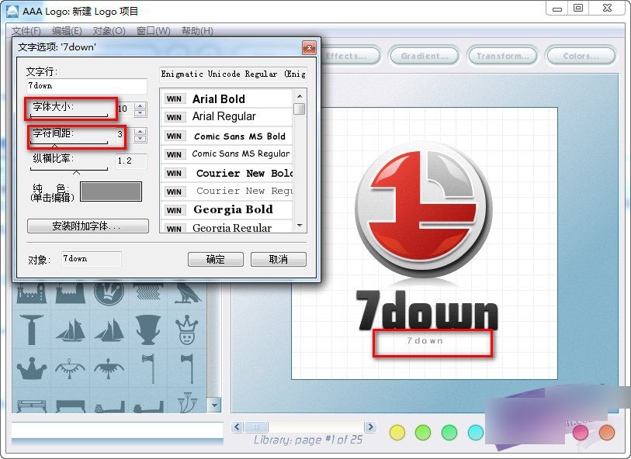Increase character spacing with up spinner arrow
Image resolution: width=631 pixels, height=459 pixels.
tap(140, 132)
